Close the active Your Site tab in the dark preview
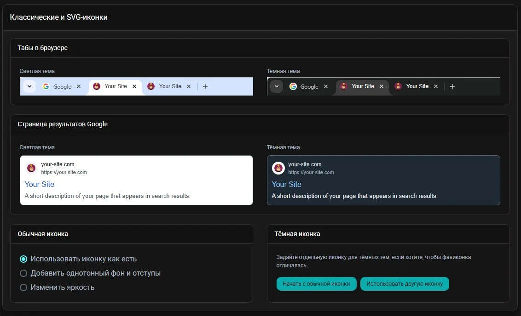This screenshot has height=316, width=521. [381, 86]
